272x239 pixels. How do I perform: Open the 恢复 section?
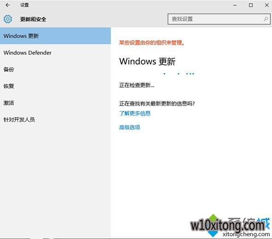(x=55, y=86)
